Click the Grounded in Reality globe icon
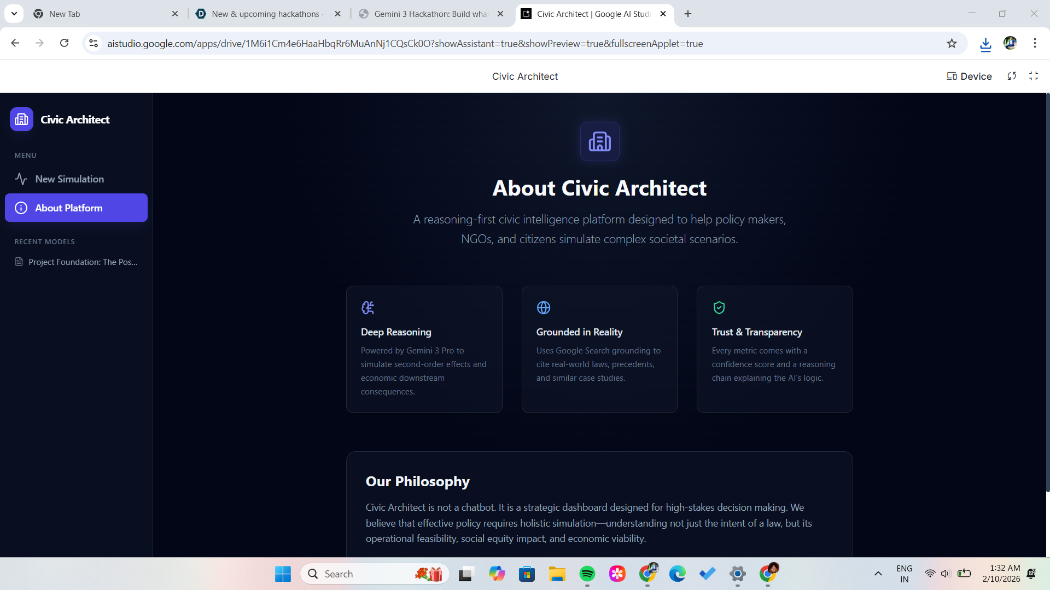Viewport: 1050px width, 590px height. pos(543,308)
